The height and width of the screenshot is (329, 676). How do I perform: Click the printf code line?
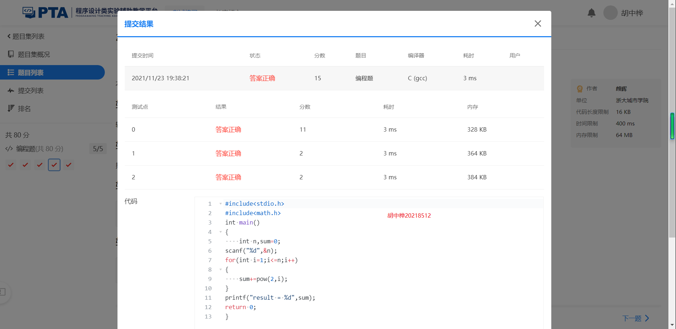[x=270, y=298]
